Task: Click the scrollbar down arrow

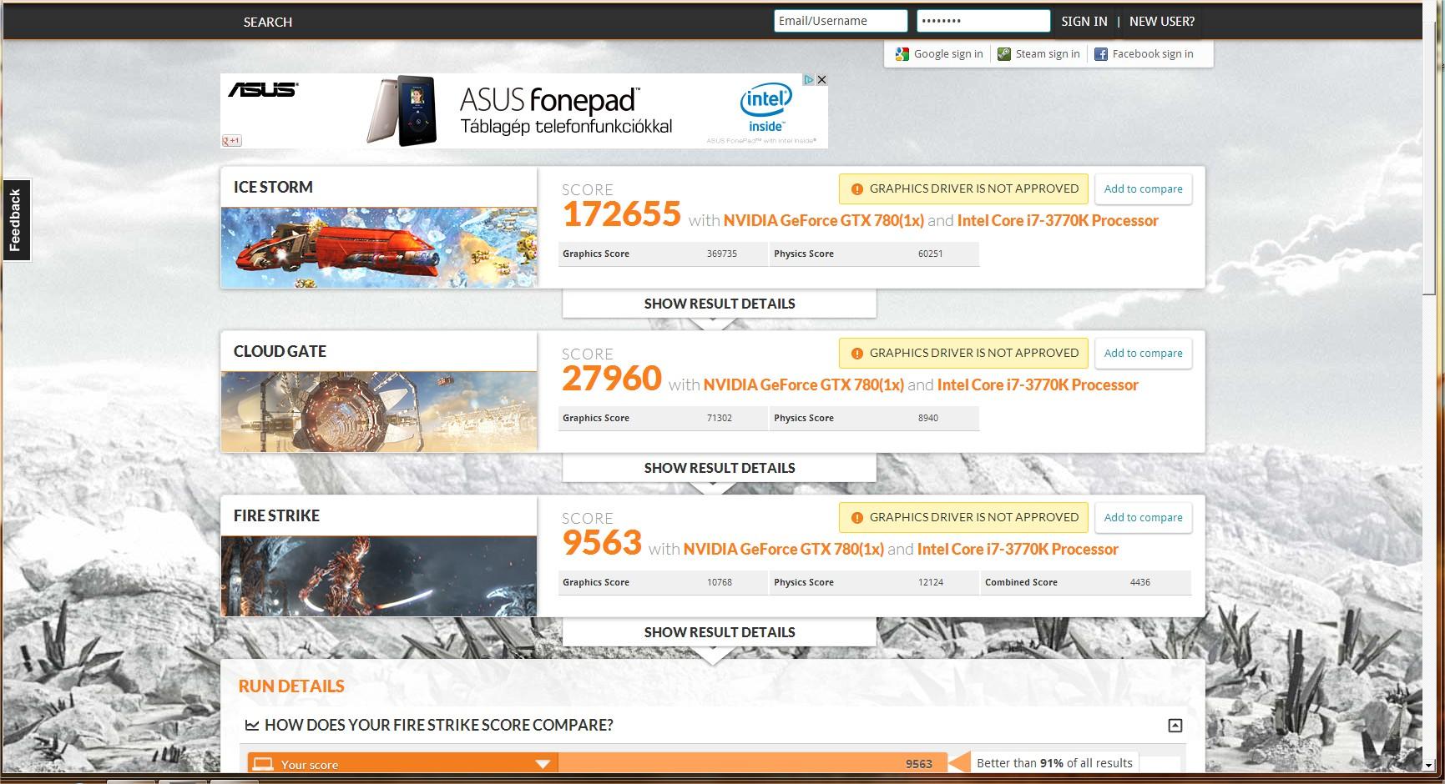Action: tap(1430, 764)
